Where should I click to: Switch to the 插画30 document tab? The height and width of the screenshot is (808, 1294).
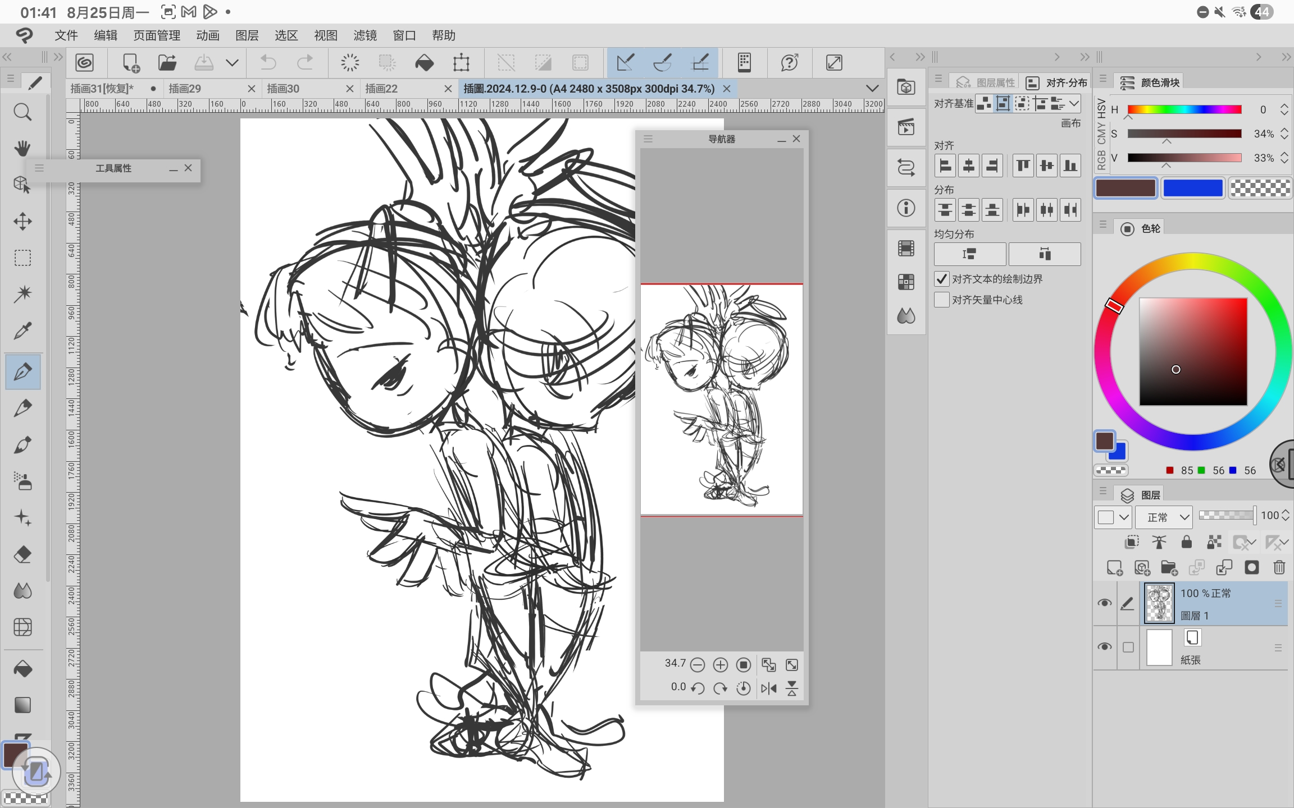(x=283, y=89)
